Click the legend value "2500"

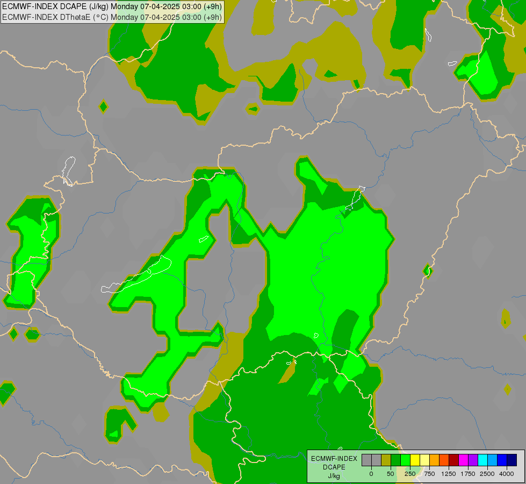tap(487, 474)
